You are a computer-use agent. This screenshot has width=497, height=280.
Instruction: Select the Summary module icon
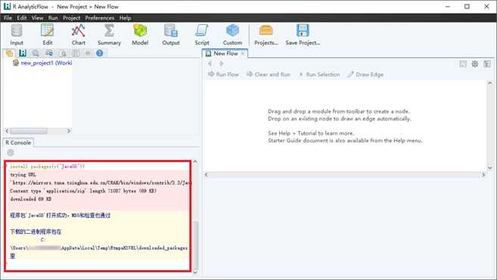(x=109, y=31)
